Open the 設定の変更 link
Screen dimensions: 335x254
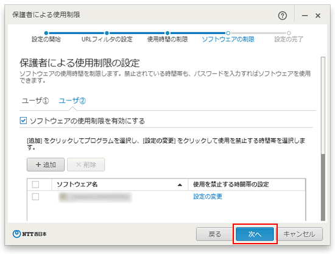[x=208, y=196]
